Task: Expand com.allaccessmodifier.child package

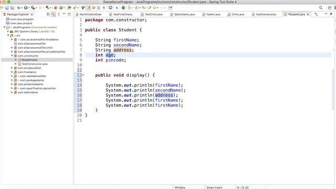Action: 12,48
